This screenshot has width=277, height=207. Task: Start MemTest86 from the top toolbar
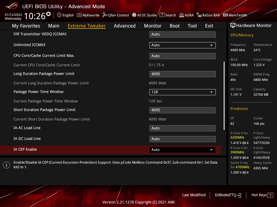pos(225,15)
